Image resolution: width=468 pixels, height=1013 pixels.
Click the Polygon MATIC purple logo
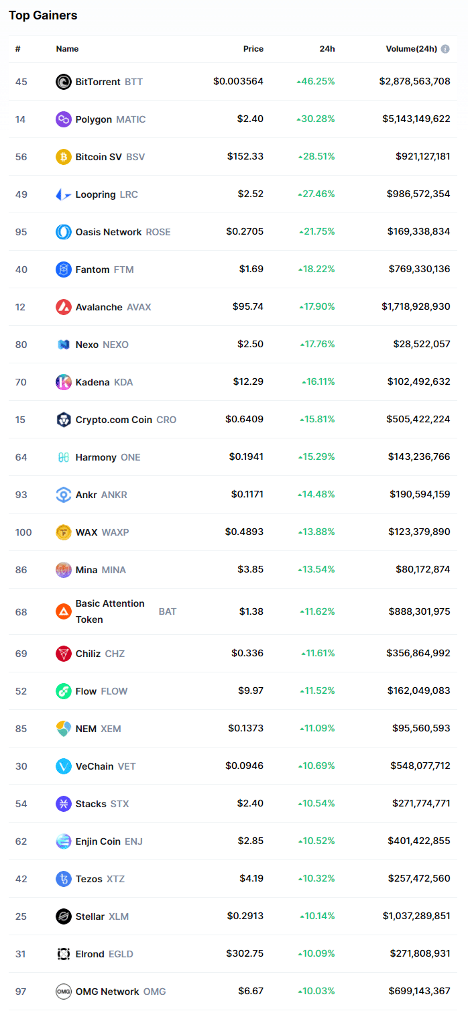[64, 119]
